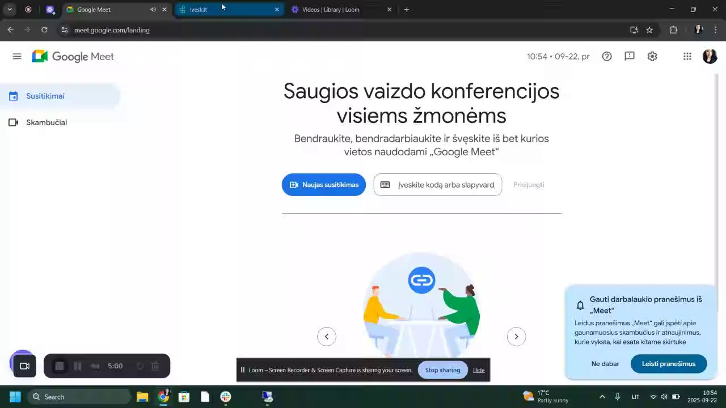The image size is (726, 408).
Task: Go to next carousel slide
Action: pyautogui.click(x=516, y=337)
